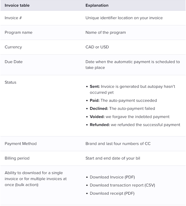Click the bold "Sent:" status term
186x206 pixels.
95,86
